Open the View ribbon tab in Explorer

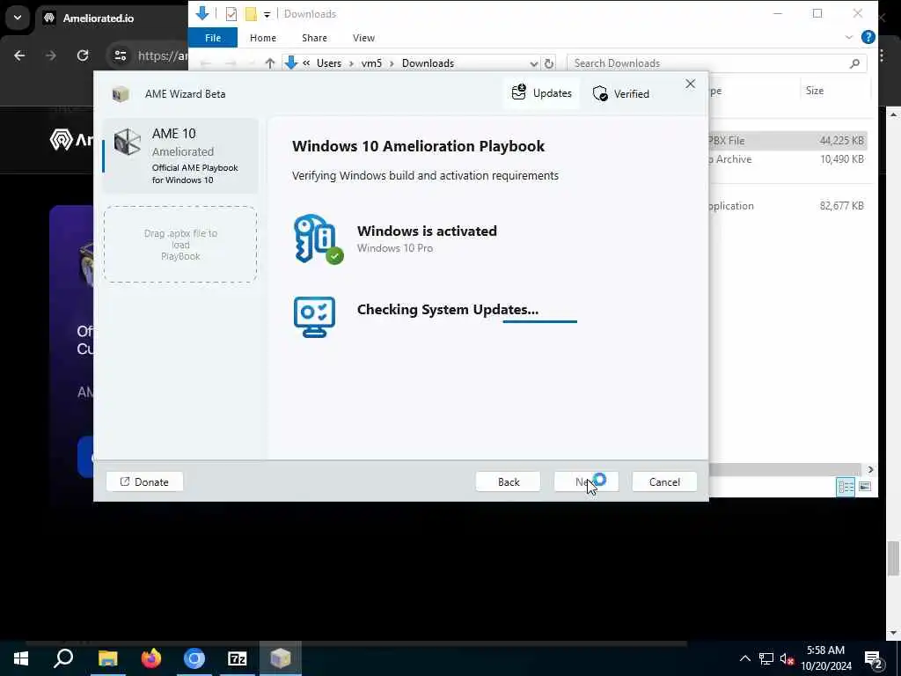pyautogui.click(x=363, y=38)
